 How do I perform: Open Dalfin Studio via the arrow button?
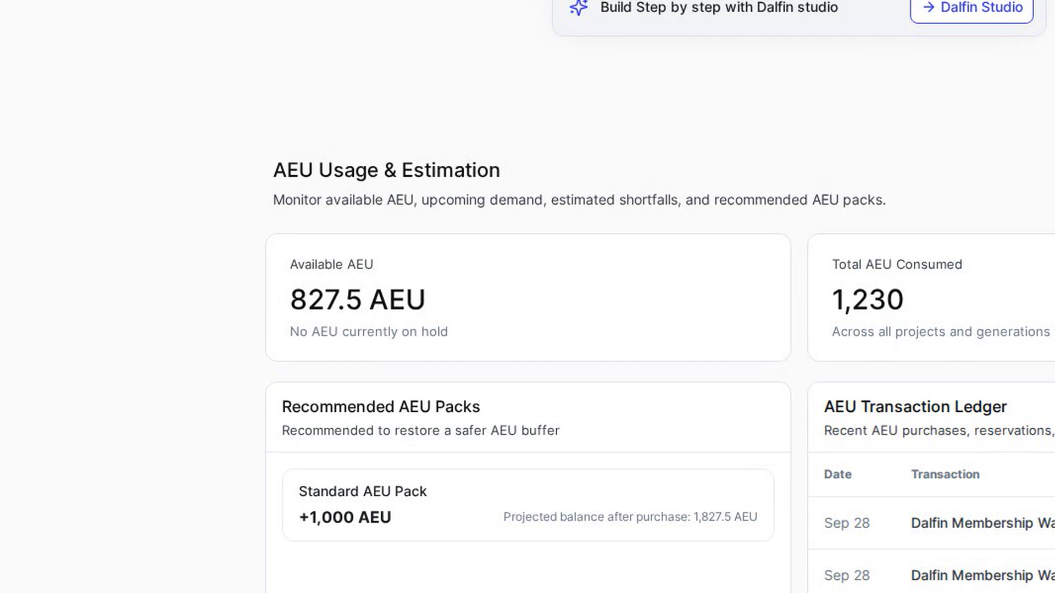pyautogui.click(x=971, y=8)
